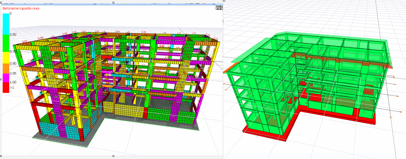
Task: Select the bottom-left corner viewport handle
Action: click(x=1, y=156)
